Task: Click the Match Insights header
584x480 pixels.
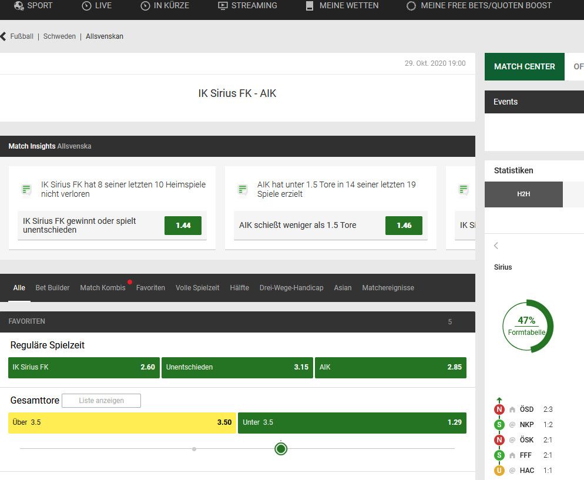Action: pyautogui.click(x=237, y=146)
